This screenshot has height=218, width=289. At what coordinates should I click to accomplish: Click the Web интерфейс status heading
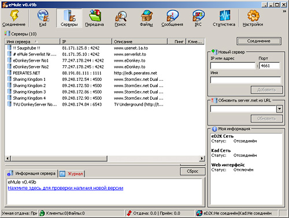228,165
